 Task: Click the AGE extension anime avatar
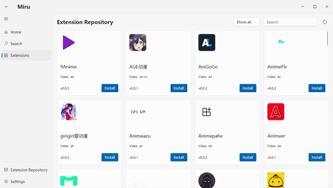click(x=137, y=43)
